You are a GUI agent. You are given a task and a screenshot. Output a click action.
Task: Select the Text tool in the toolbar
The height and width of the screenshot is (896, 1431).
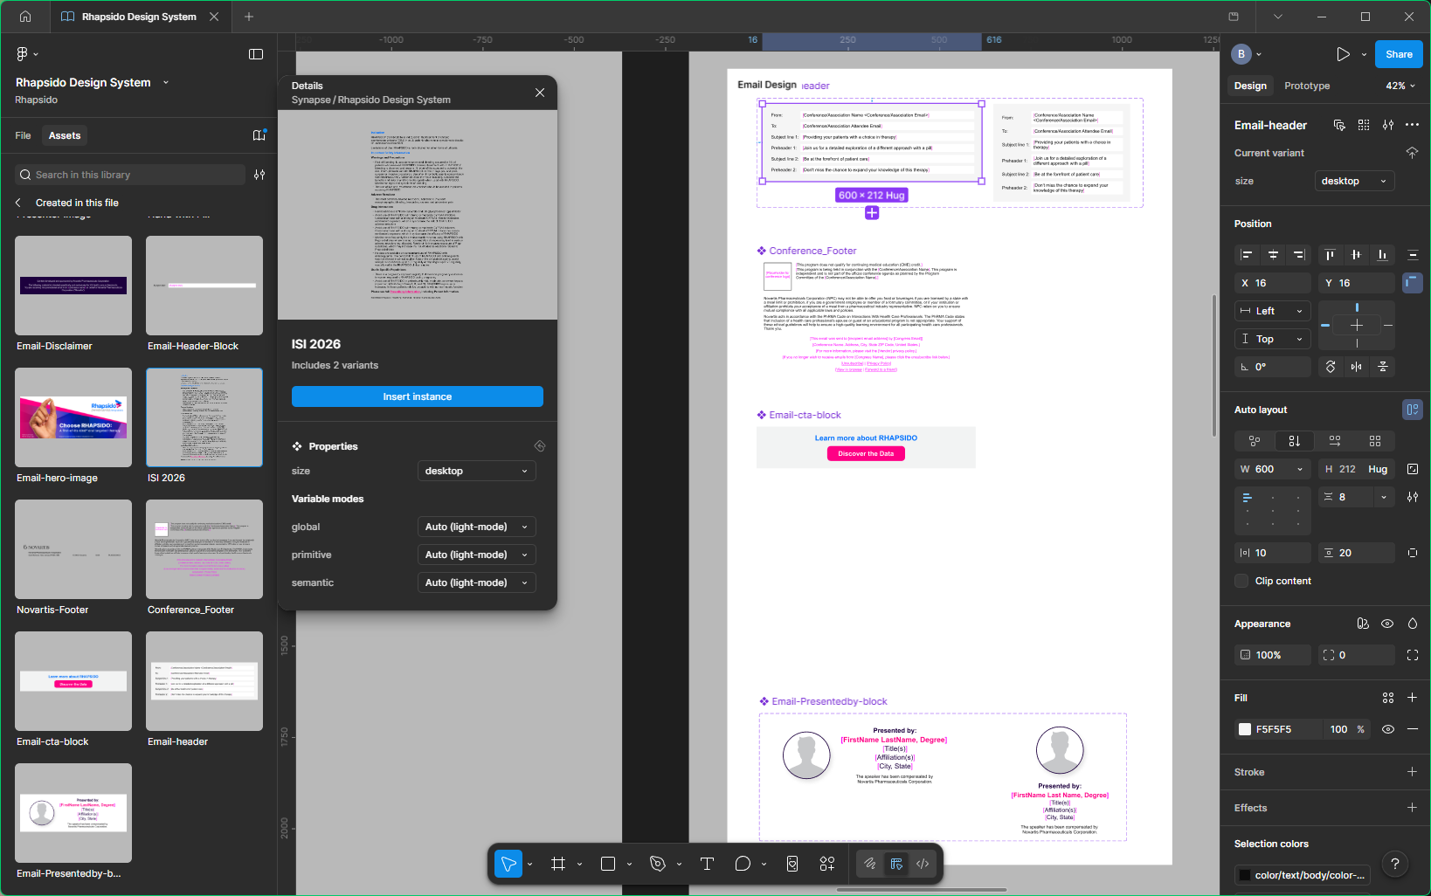click(707, 863)
